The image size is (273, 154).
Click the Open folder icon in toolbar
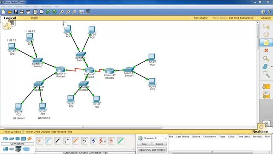tap(9, 12)
